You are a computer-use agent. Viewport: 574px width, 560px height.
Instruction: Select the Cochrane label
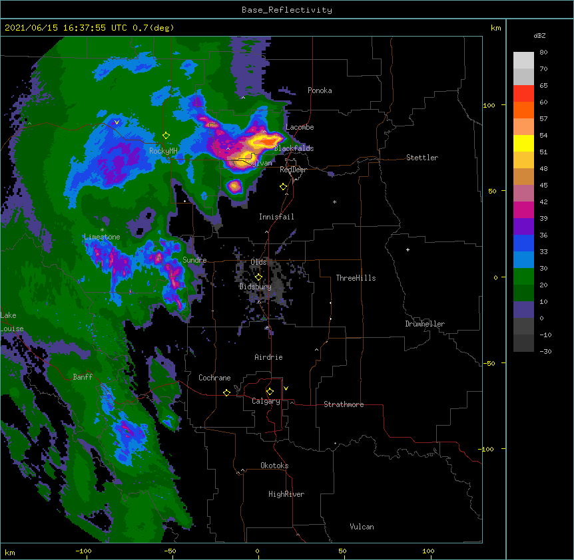(214, 378)
